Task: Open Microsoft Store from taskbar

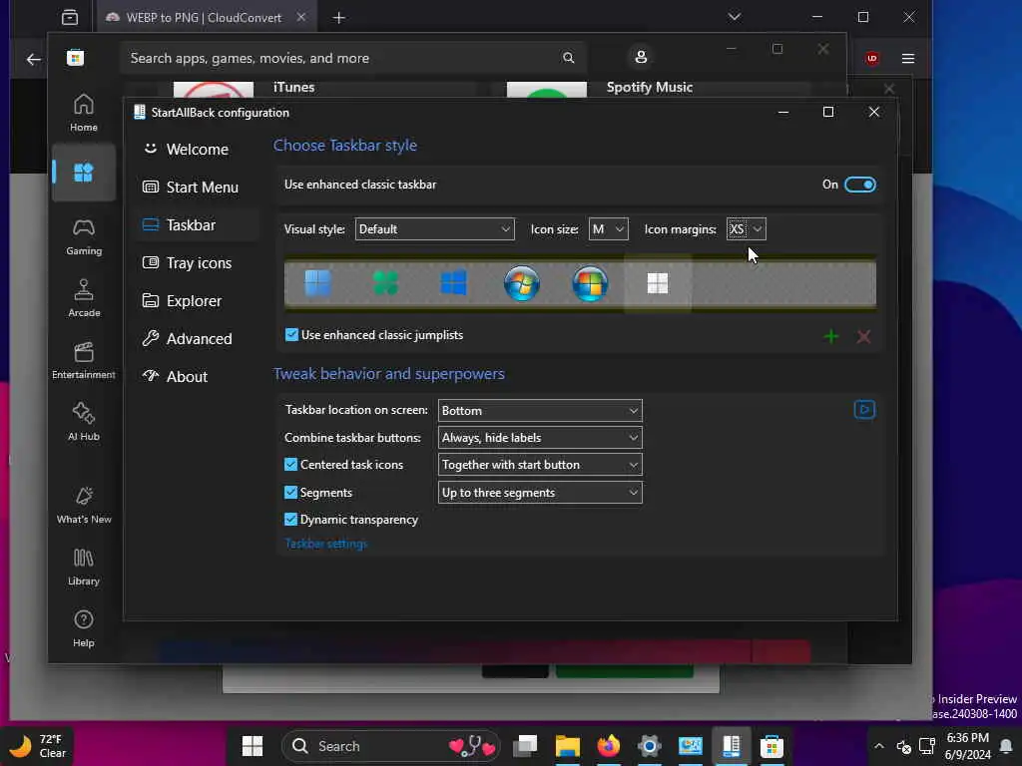Action: coord(771,746)
